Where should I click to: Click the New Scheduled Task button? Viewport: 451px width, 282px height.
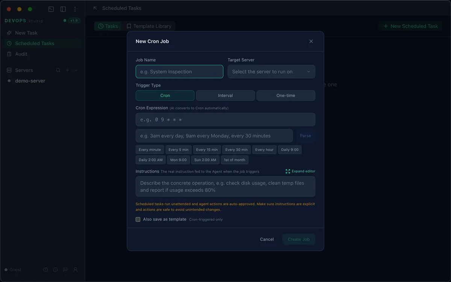tap(410, 26)
